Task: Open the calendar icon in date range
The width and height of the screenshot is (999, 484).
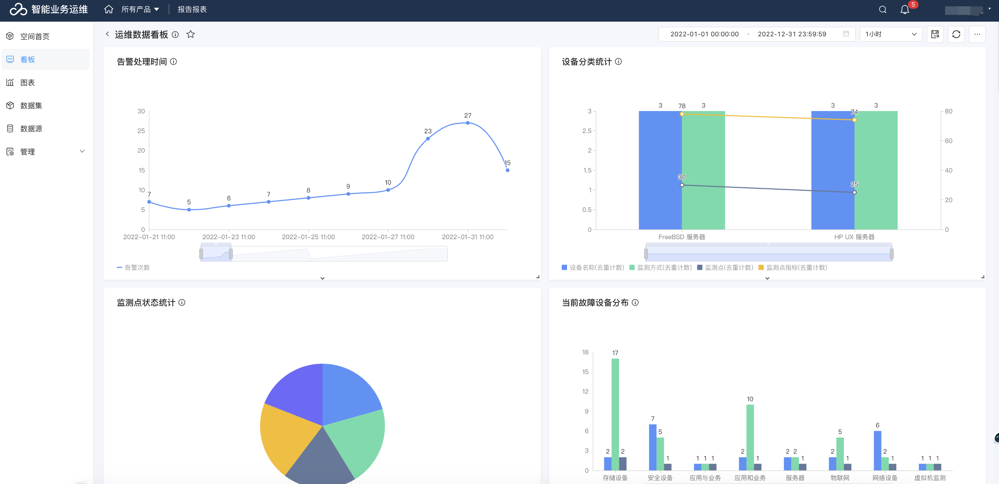Action: (x=846, y=34)
